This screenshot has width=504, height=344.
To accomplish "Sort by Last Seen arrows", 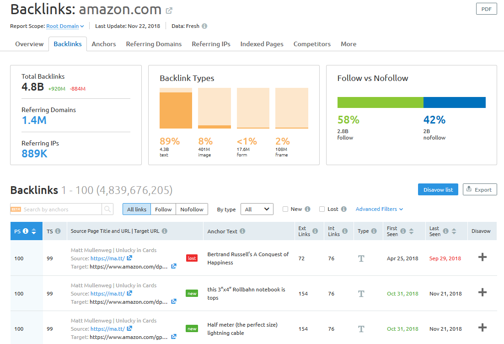I will point(454,231).
